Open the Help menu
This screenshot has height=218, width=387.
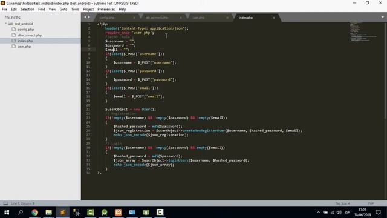(x=122, y=10)
